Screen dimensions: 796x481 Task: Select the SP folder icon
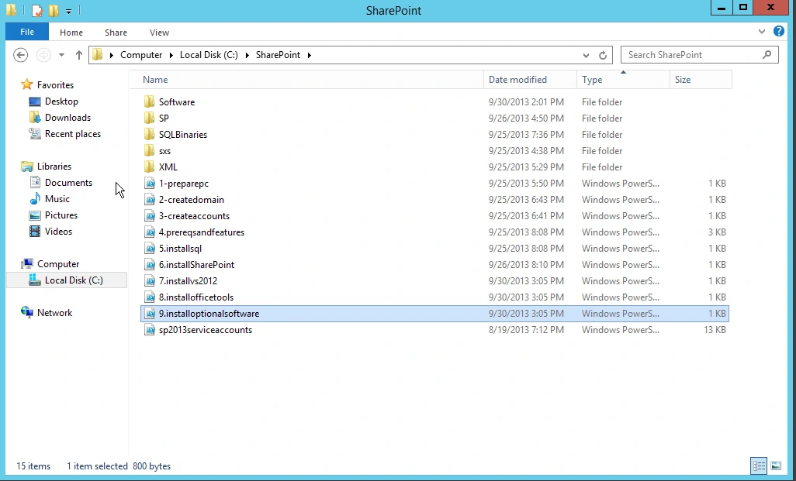(149, 118)
